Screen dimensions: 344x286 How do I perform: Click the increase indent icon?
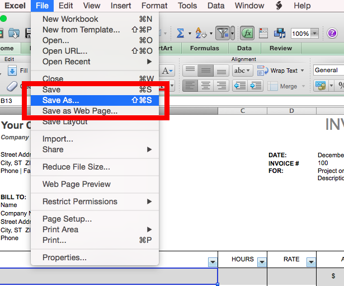click(x=256, y=86)
